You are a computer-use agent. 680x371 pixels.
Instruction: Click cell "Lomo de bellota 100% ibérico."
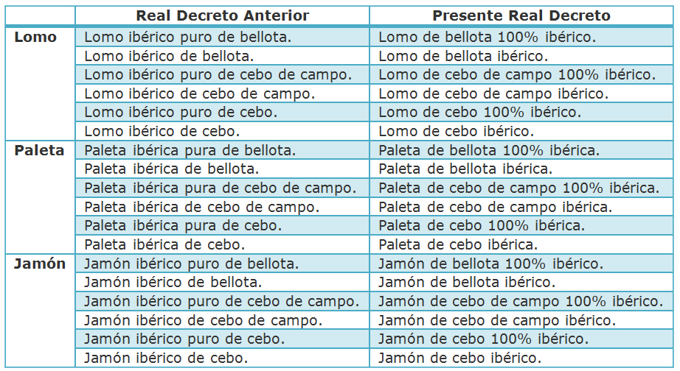[x=488, y=37]
